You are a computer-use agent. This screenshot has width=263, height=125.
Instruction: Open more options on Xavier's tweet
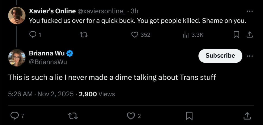249,12
